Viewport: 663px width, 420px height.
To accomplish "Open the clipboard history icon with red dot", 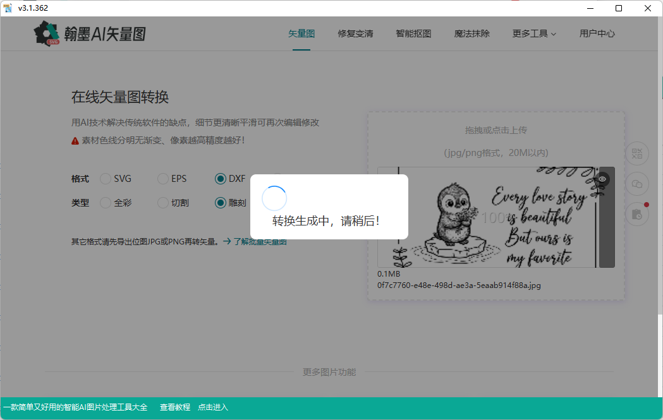I will 636,214.
